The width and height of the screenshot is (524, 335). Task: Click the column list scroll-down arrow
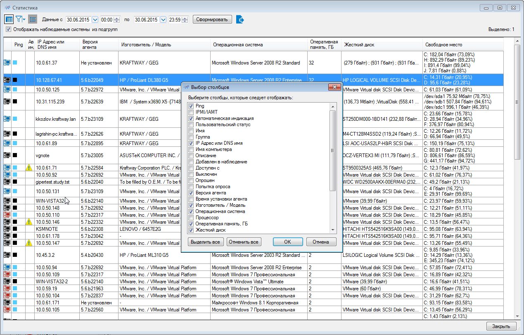[x=333, y=230]
